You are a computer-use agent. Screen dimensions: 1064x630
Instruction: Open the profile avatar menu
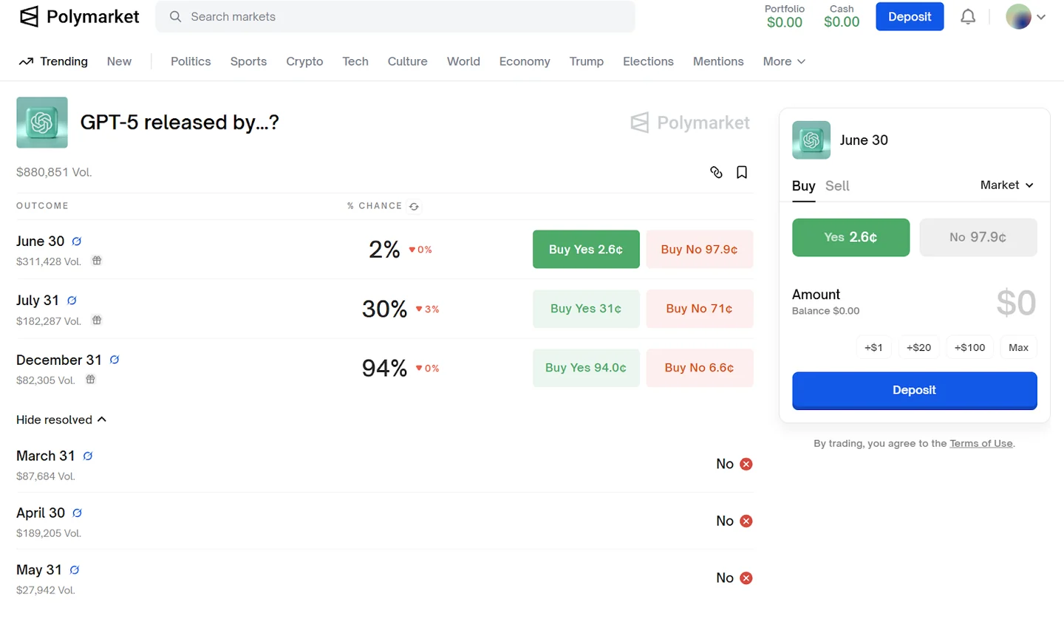[x=1026, y=16]
